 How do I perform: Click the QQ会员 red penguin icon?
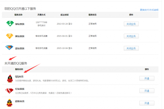(x=10, y=79)
